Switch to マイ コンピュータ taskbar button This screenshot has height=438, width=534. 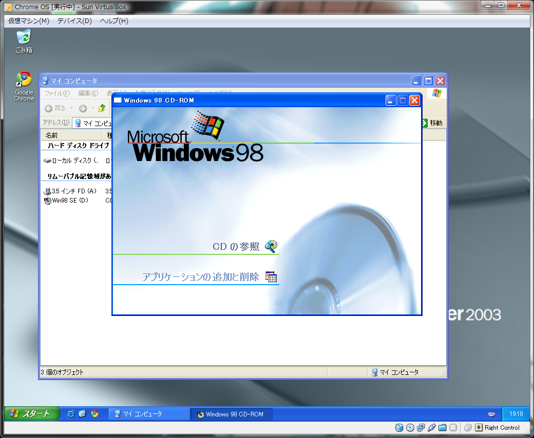[149, 414]
